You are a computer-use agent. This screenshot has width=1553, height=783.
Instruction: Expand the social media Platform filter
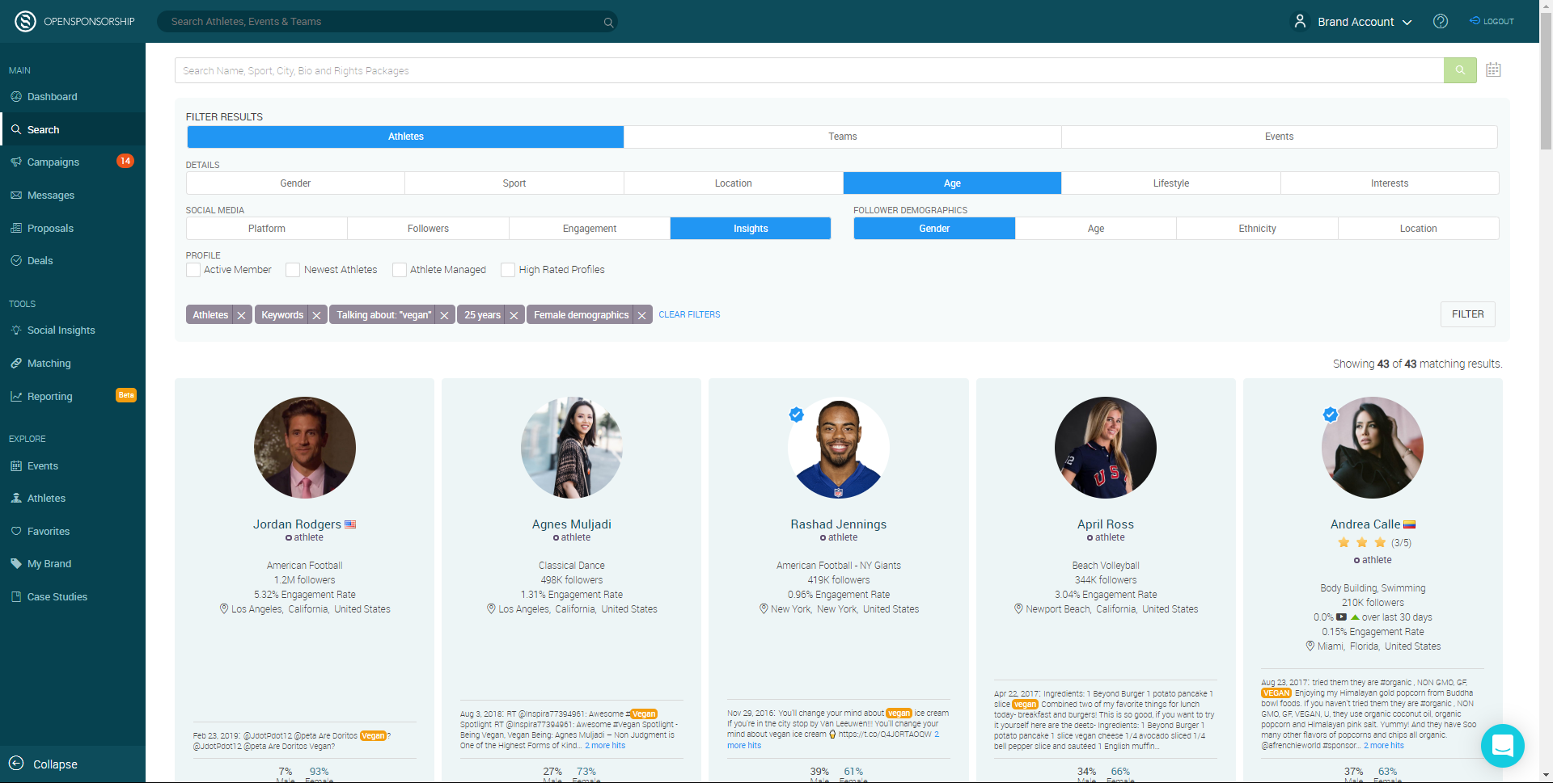click(267, 229)
